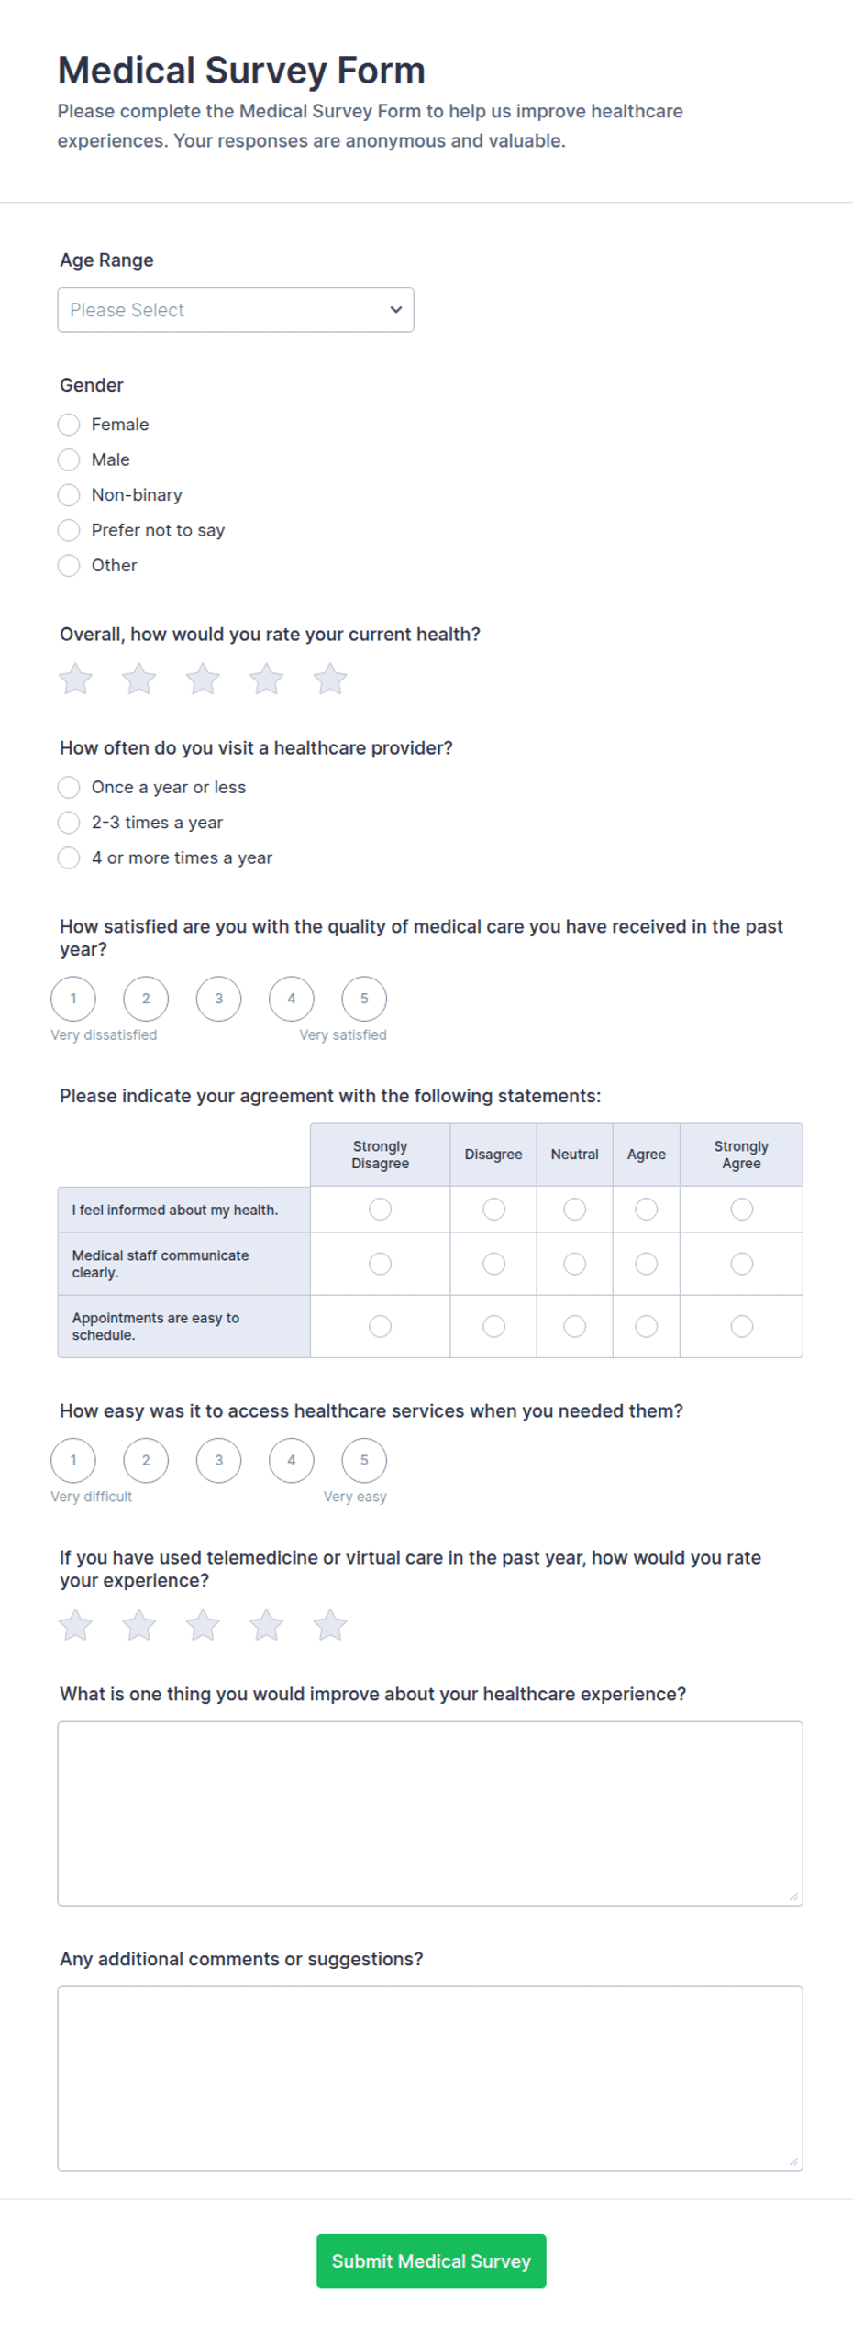Focus the additional comments text box
This screenshot has width=853, height=2333.
430,2078
